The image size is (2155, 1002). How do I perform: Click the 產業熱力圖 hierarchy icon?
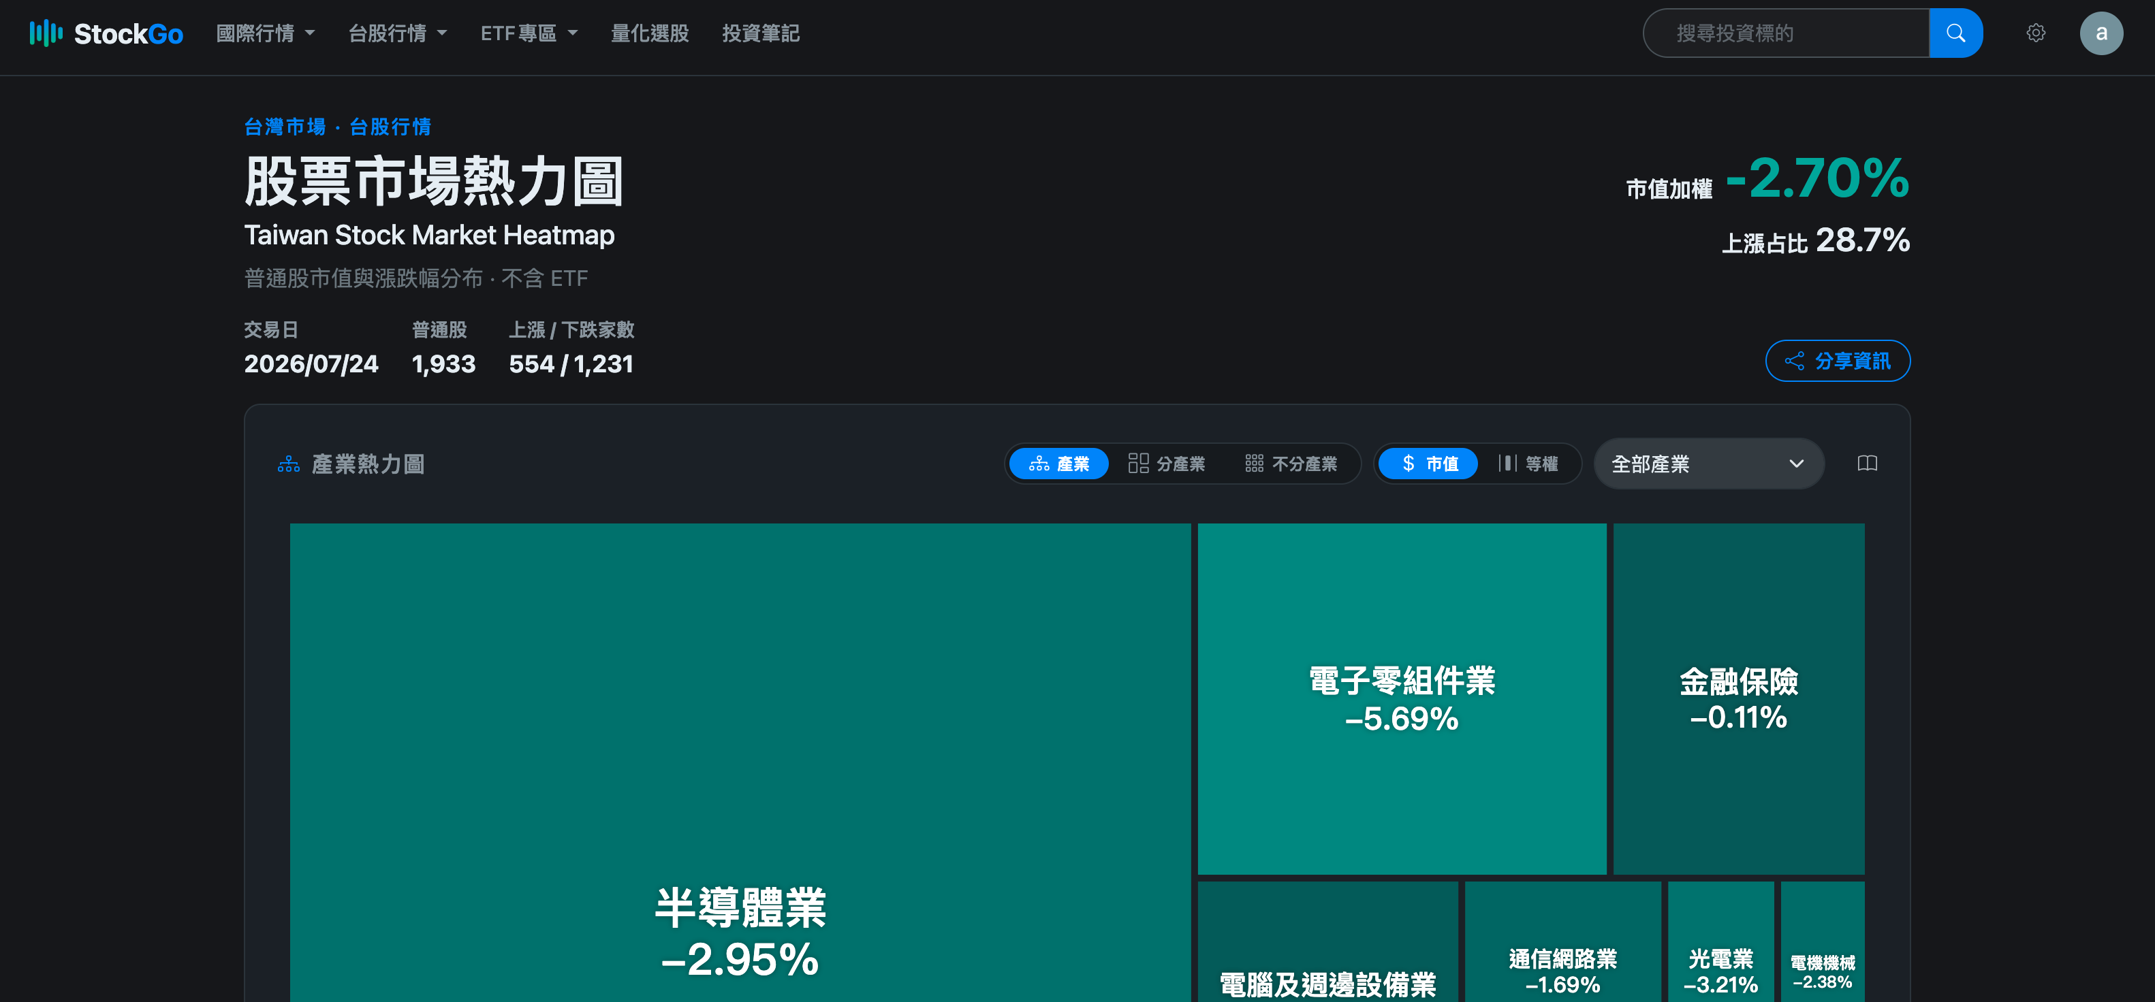[289, 464]
